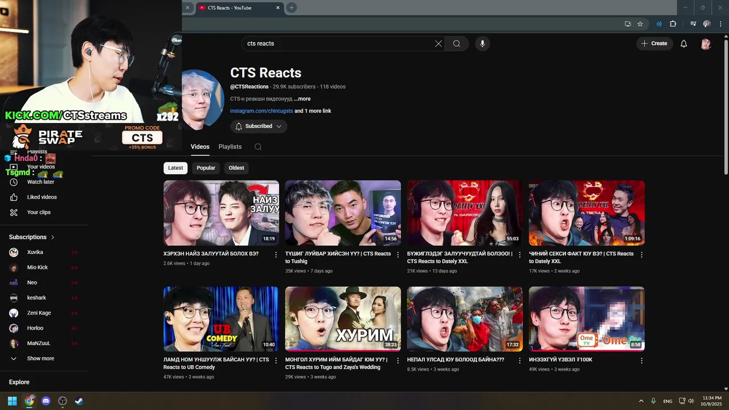The height and width of the screenshot is (410, 729).
Task: Open the 17:32 Nepal video thumbnail
Action: click(x=465, y=319)
